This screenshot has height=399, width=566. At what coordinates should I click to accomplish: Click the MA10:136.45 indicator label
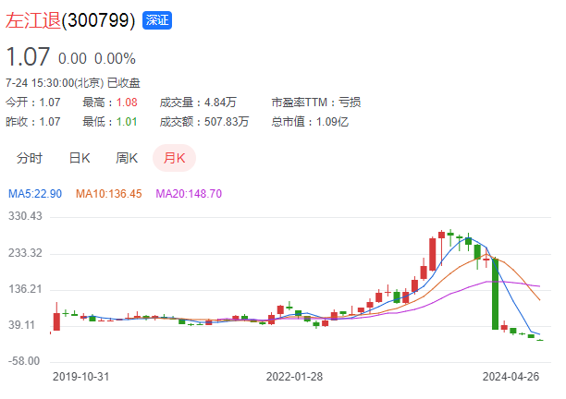coord(108,194)
